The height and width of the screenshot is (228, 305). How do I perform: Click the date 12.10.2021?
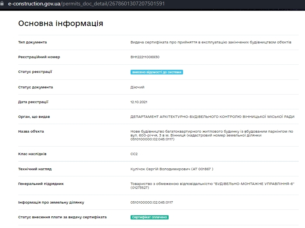click(x=139, y=102)
